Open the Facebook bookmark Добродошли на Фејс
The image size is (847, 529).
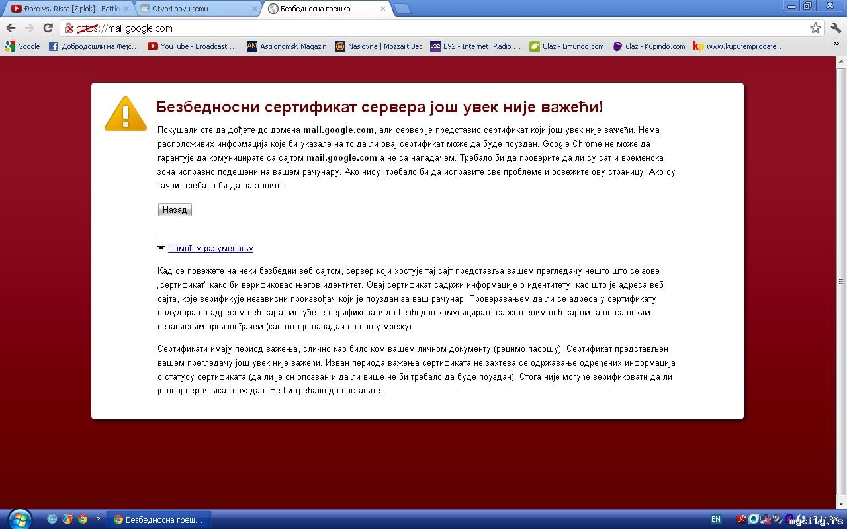(94, 46)
